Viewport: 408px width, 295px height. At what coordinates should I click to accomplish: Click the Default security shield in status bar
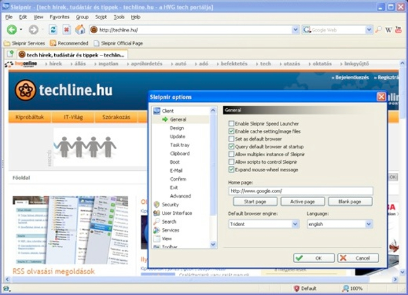pos(305,288)
